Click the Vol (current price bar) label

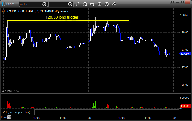16,112
